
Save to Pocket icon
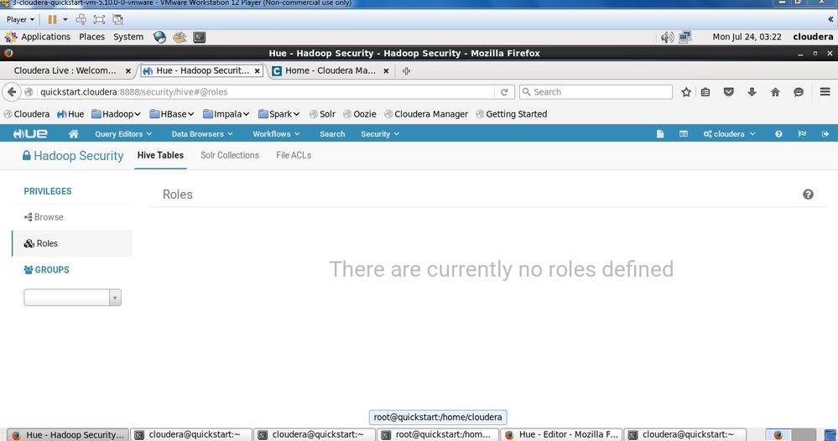[728, 92]
